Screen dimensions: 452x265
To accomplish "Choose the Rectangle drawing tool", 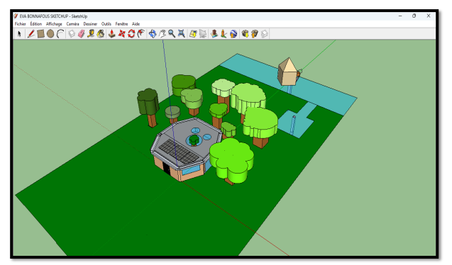I will pos(40,34).
